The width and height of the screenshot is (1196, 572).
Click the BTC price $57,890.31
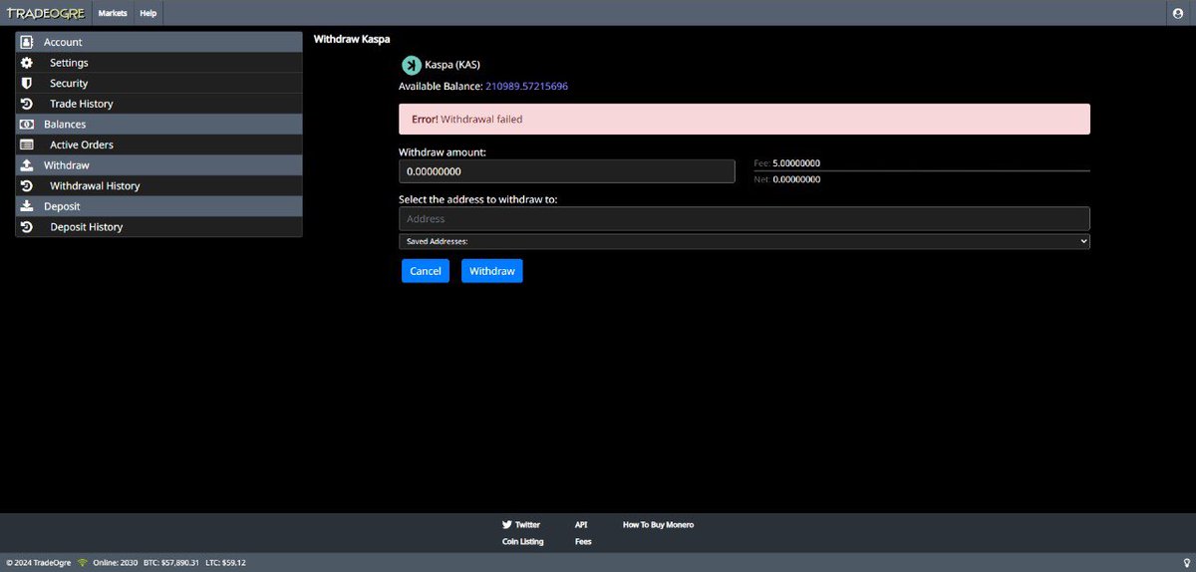tap(179, 563)
